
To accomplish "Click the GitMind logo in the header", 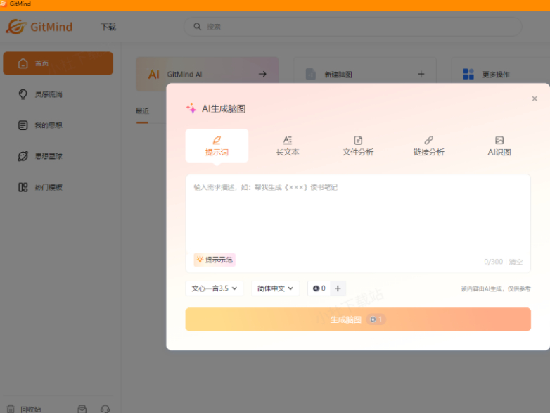I will 39,27.
